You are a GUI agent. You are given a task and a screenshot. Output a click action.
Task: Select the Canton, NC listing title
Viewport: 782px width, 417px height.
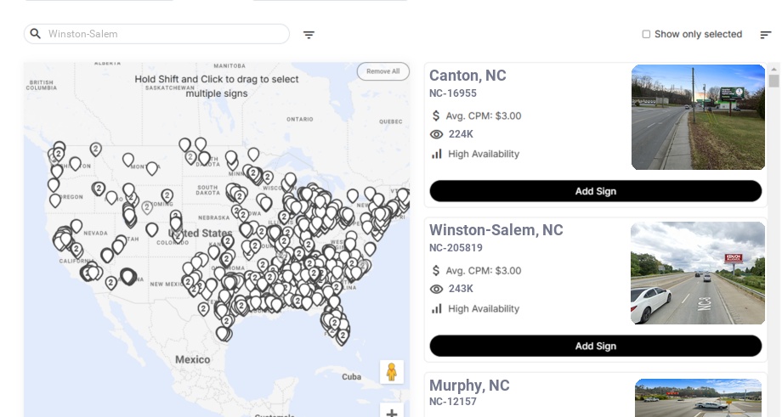pos(467,76)
